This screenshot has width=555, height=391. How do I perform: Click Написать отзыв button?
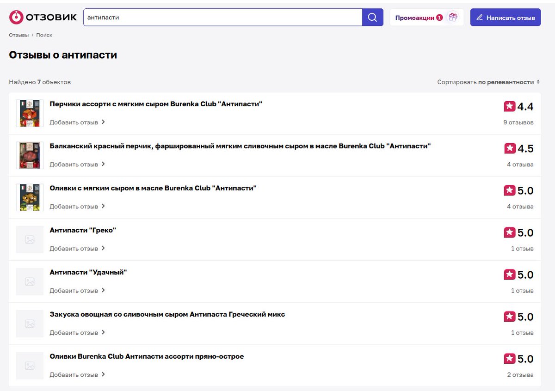point(506,18)
